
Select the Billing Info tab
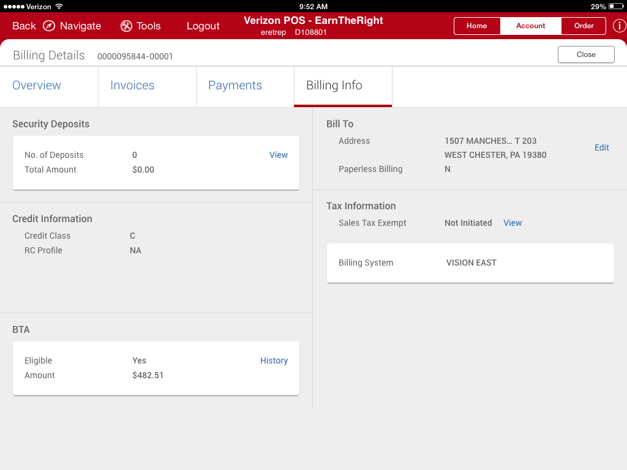[x=343, y=86]
